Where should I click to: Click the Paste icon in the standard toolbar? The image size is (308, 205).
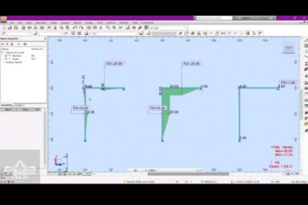point(68,28)
